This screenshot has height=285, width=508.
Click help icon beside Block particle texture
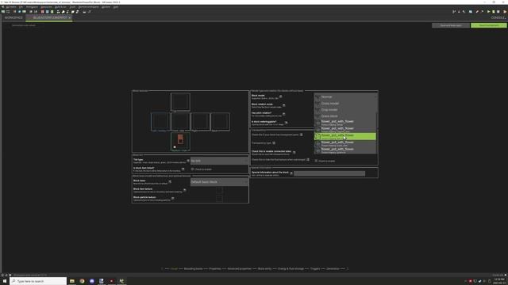(x=172, y=198)
